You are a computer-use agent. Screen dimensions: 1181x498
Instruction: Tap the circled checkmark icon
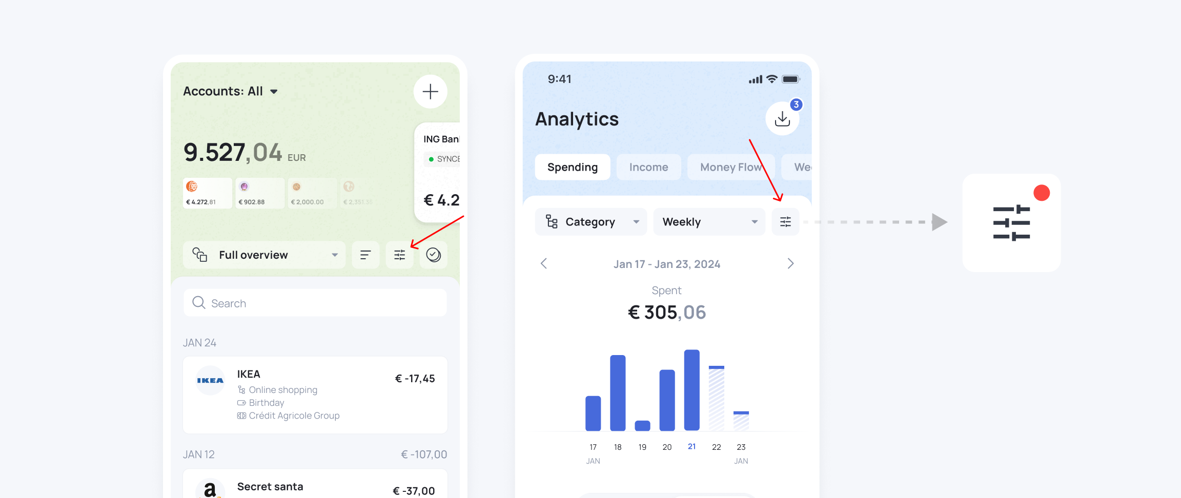434,255
